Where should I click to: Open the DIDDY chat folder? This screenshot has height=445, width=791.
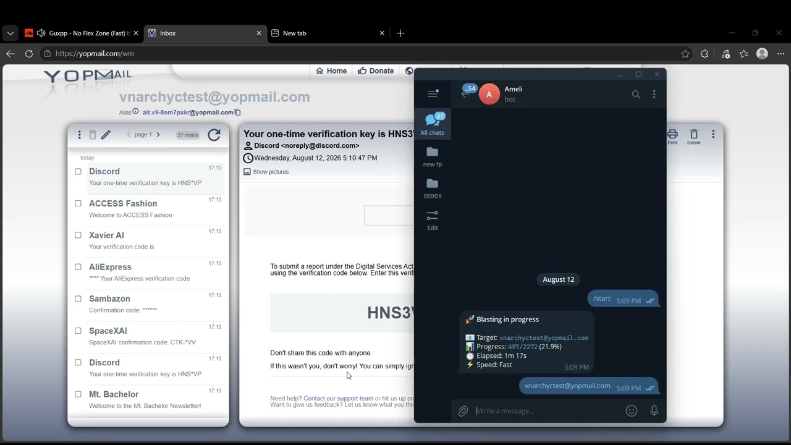(433, 188)
